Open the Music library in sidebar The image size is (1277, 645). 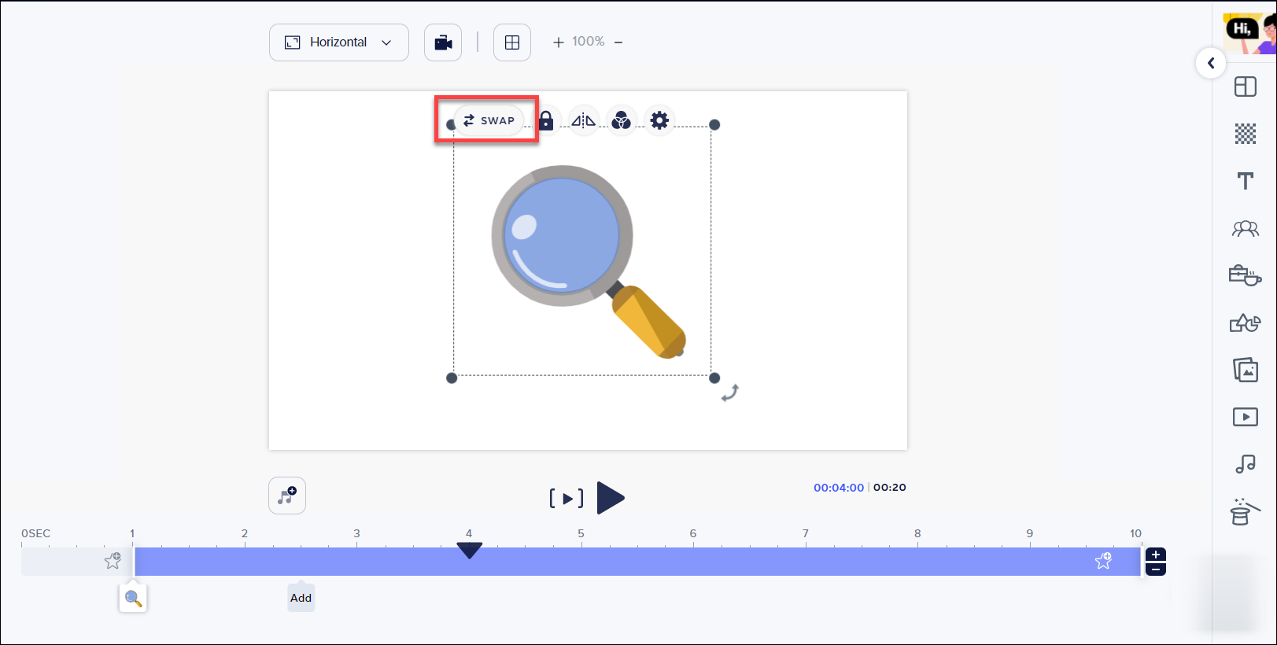coord(1245,464)
